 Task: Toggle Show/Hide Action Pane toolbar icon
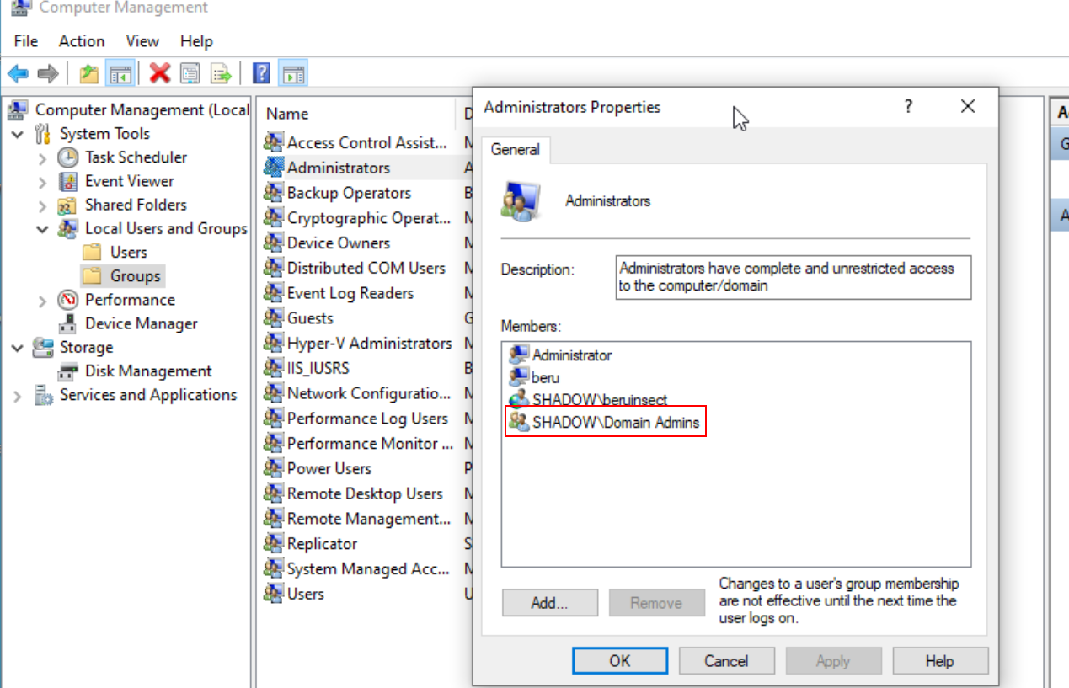point(292,74)
